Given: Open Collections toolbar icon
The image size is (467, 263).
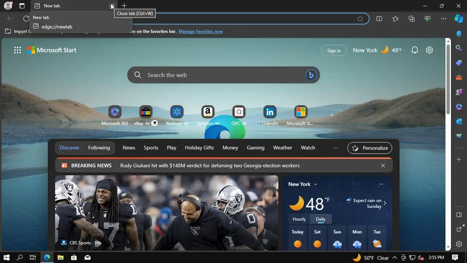Looking at the screenshot, I should pyautogui.click(x=412, y=19).
